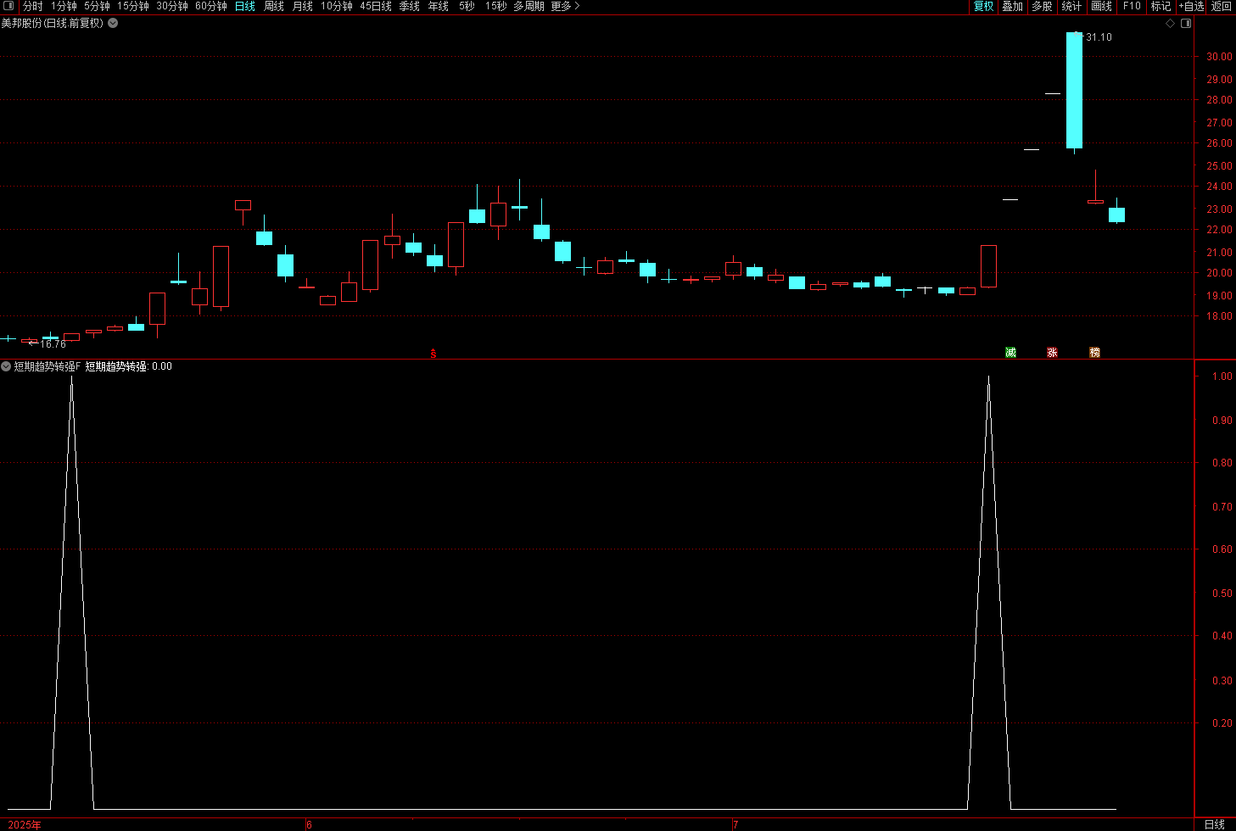Click the diamond marker icon at chart top-right

(x=1170, y=24)
